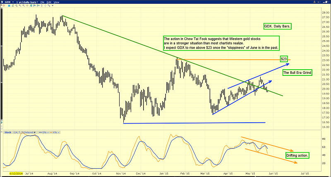Select the first magnifier zoom icon
Viewport: 331px width, 177px height.
(20, 5)
